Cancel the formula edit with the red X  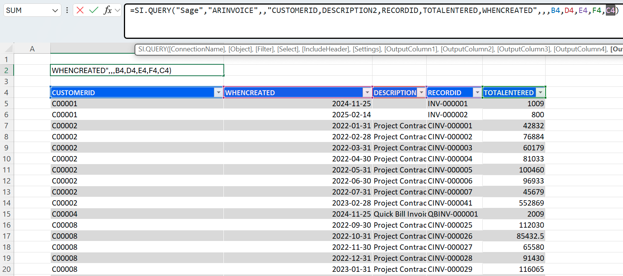point(80,10)
